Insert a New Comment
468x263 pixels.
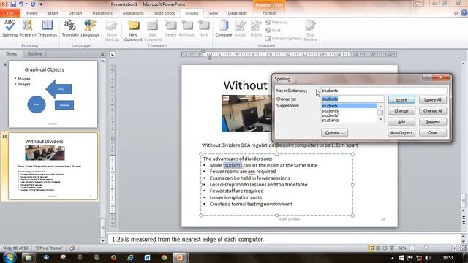click(133, 31)
